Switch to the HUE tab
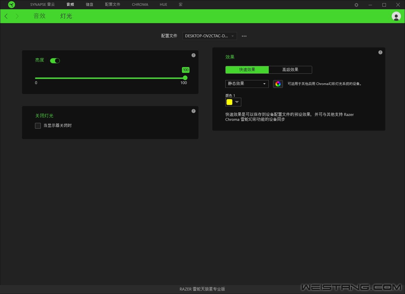The height and width of the screenshot is (294, 405). pos(163,5)
